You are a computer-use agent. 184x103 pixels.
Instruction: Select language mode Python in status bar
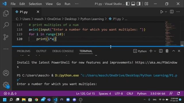coord(142,94)
